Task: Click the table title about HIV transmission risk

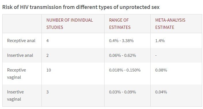Action: pyautogui.click(x=81, y=7)
